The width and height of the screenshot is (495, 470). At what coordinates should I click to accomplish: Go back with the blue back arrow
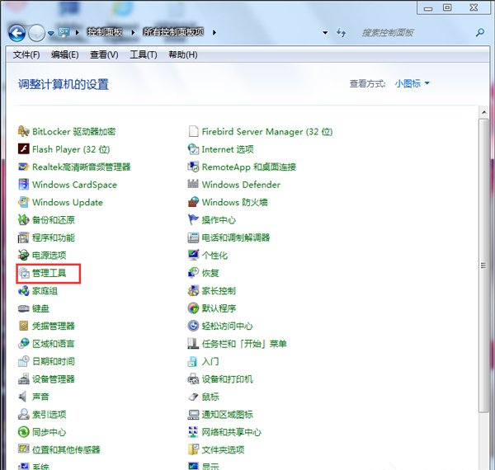[16, 33]
